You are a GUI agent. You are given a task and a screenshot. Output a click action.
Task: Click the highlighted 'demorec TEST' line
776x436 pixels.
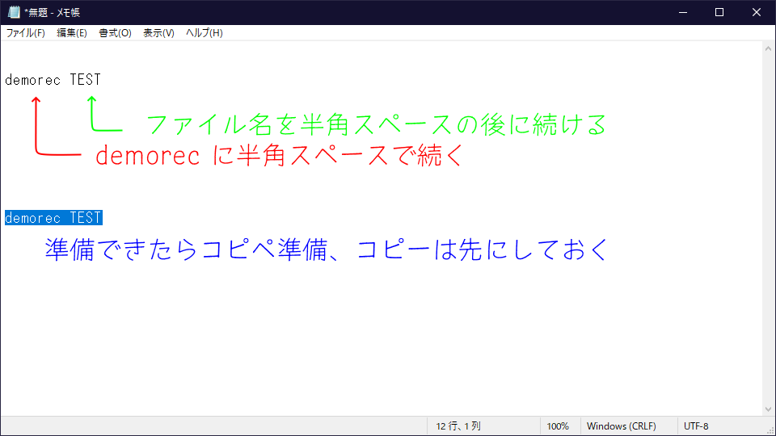click(x=53, y=218)
